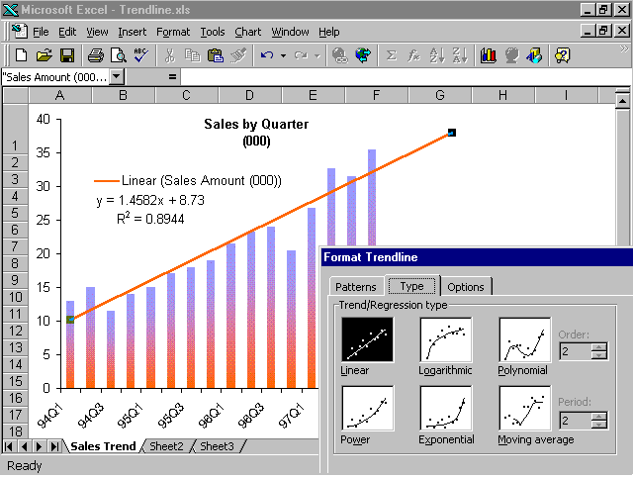Open the Sheet2 worksheet tab
633x478 pixels.
tap(166, 446)
